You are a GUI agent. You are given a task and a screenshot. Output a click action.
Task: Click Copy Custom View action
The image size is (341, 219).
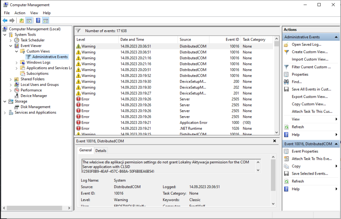309,104
